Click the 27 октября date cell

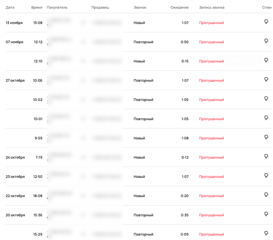pyautogui.click(x=15, y=80)
